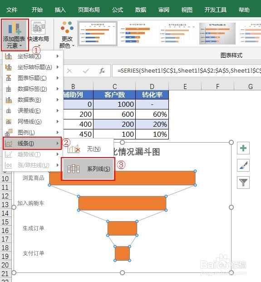This screenshot has height=282, width=261.
Task: Select the cell containing 1000
Action: tap(114, 104)
